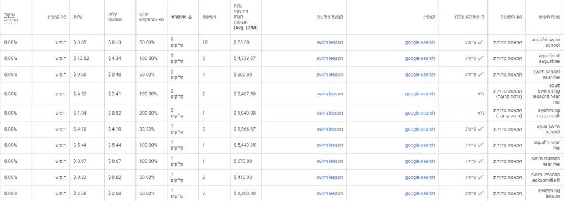Click green check mark in aquafin st augustine row

point(480,58)
